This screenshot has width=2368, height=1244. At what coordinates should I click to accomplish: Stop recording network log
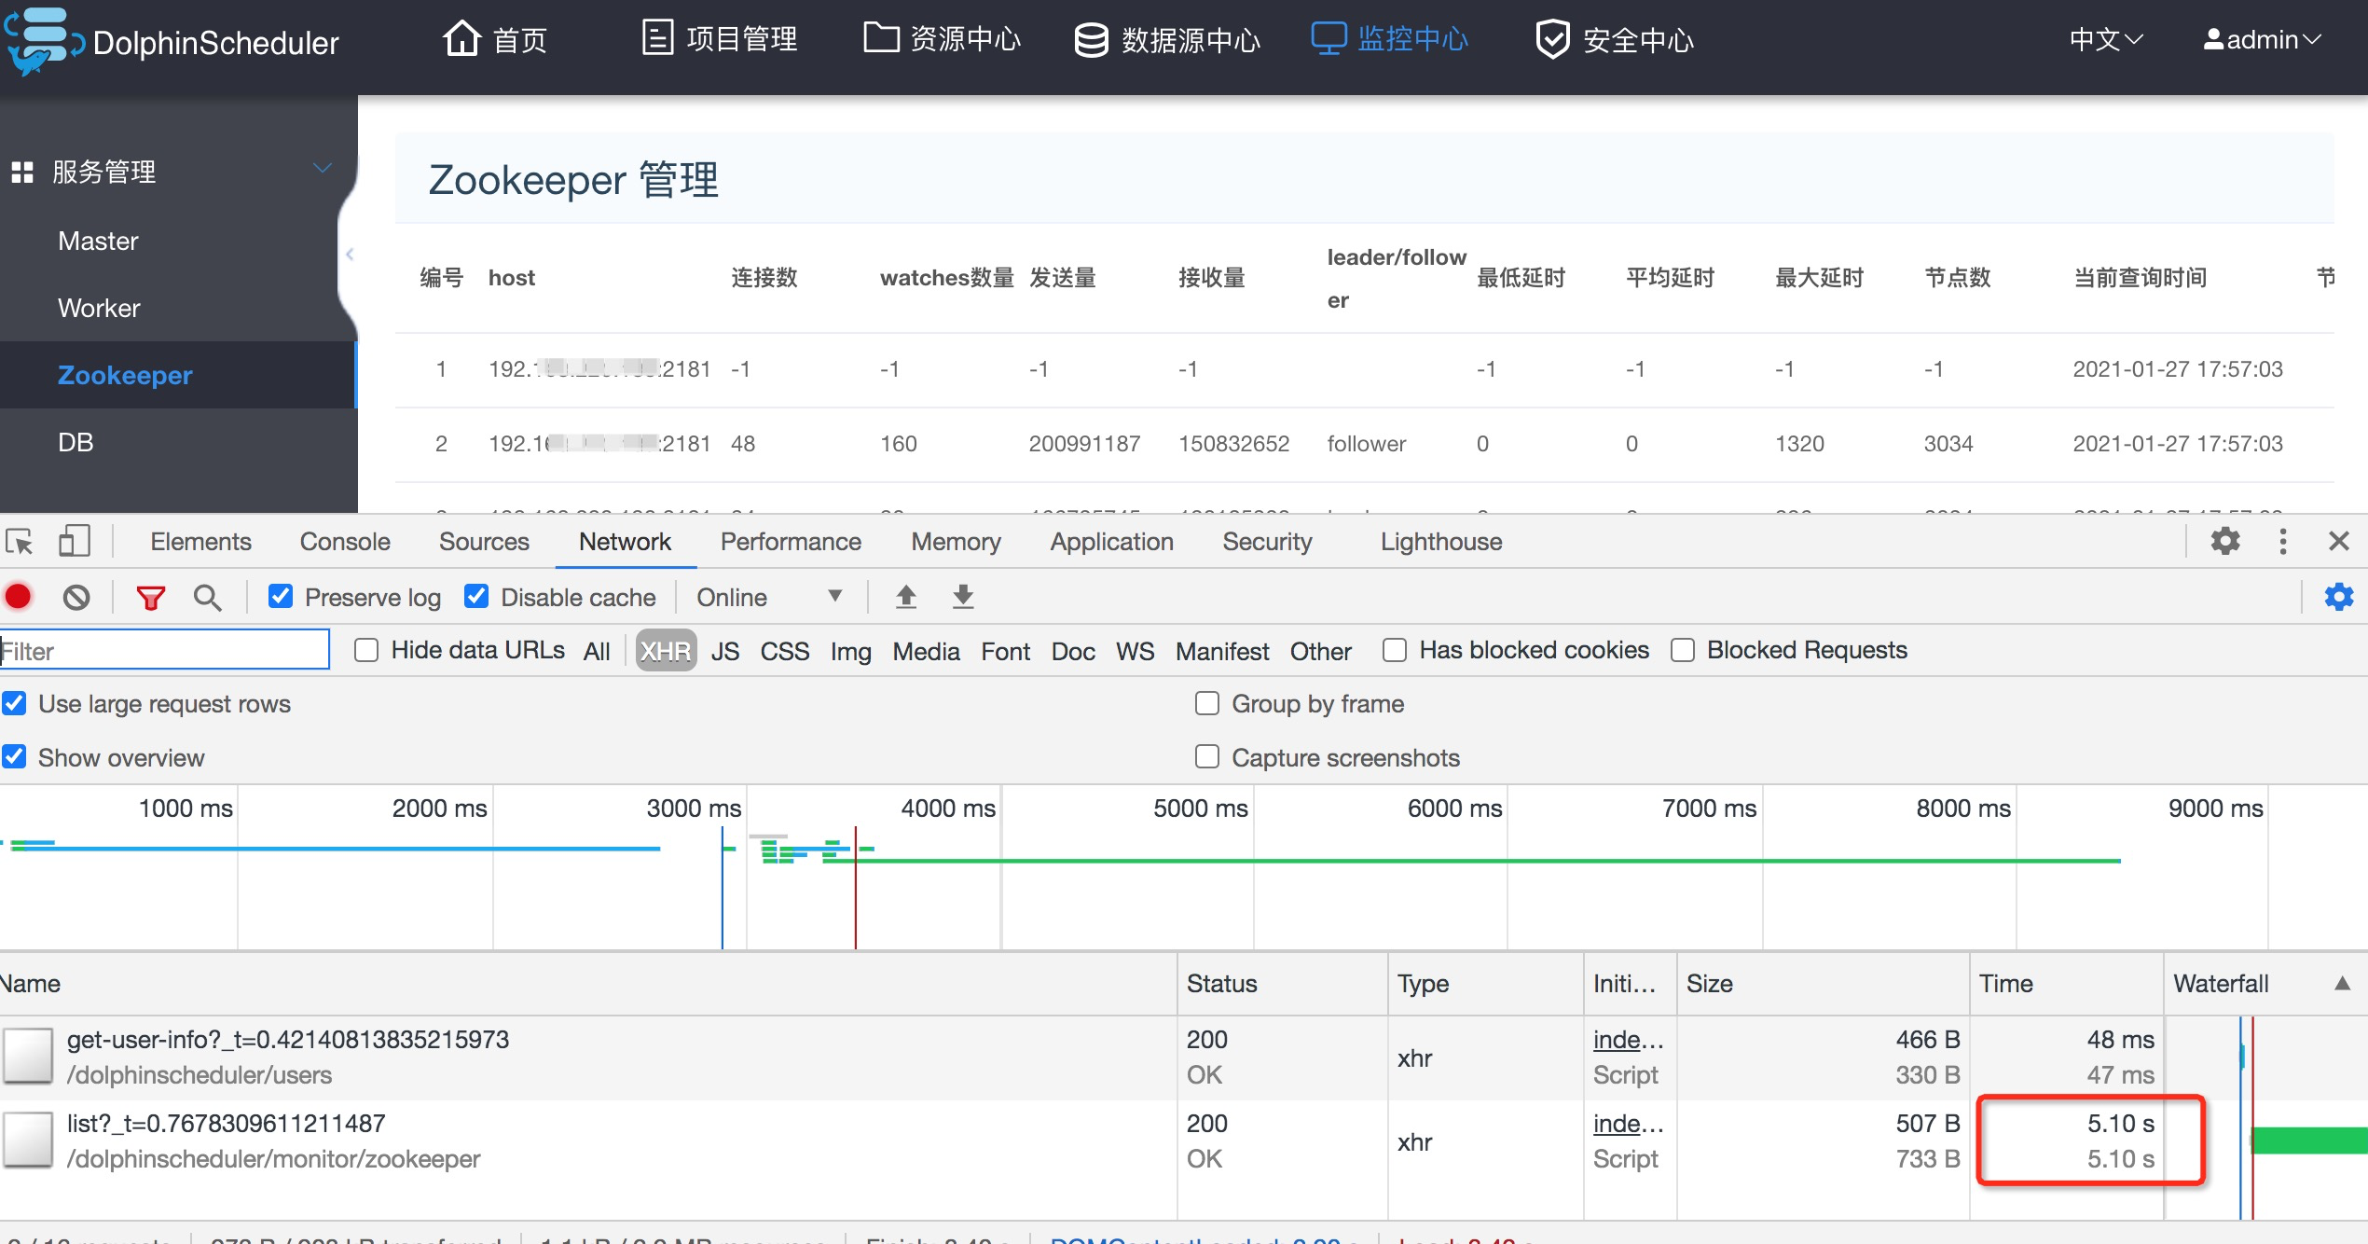pos(19,597)
